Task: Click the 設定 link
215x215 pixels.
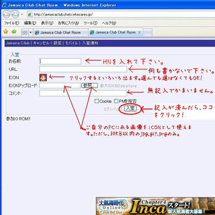Action: point(57,43)
